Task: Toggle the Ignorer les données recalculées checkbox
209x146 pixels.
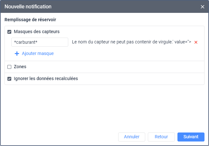Action: 9,78
